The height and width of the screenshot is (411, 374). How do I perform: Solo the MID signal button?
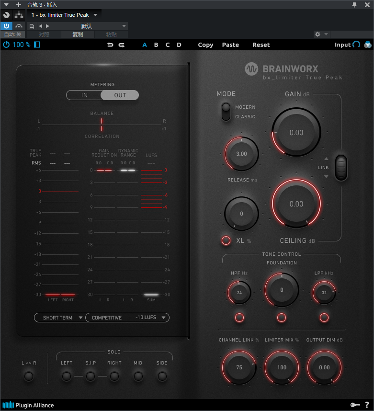click(x=138, y=376)
